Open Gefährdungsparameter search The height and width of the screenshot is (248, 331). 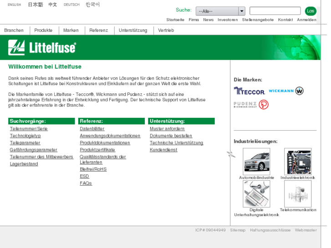[x=33, y=150]
